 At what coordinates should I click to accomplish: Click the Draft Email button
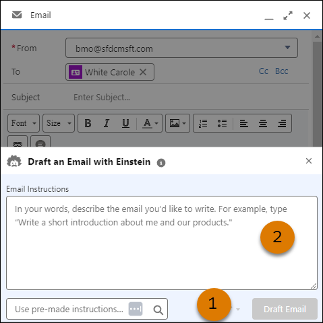[285, 309]
